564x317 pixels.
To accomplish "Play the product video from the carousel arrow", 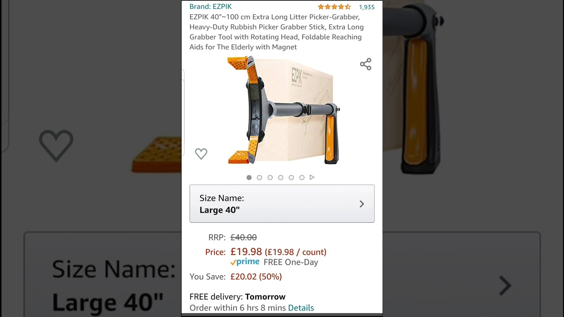I will click(312, 177).
